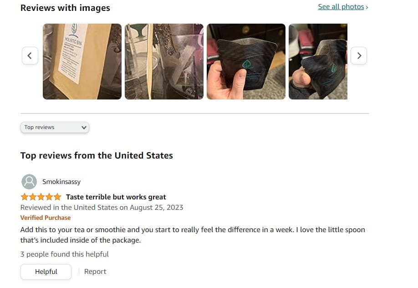Click the 3 people found this helpful text
Screen dimensions: 418x288
click(65, 254)
